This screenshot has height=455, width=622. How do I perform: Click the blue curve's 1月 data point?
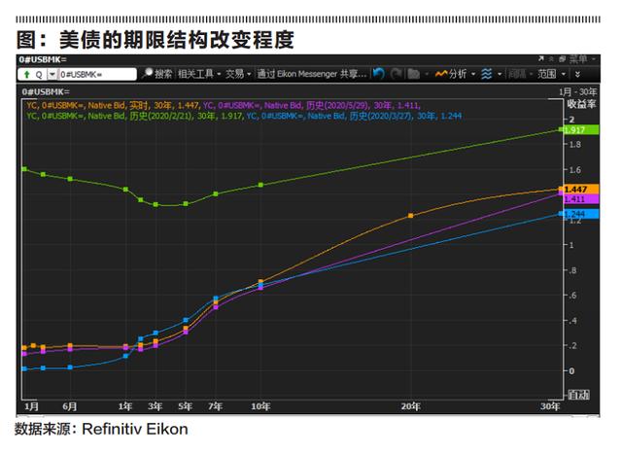pyautogui.click(x=24, y=368)
